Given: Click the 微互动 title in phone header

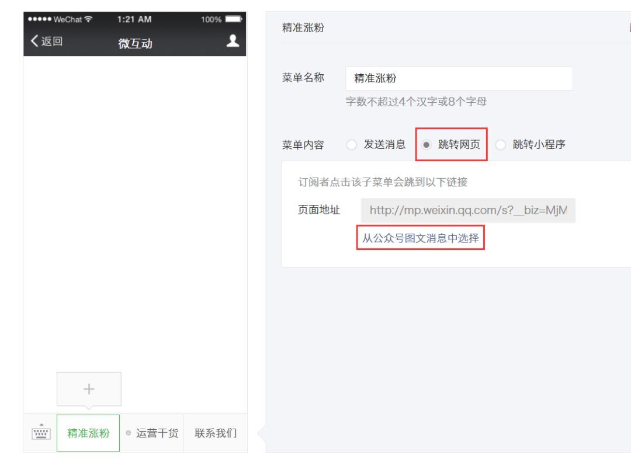Looking at the screenshot, I should pyautogui.click(x=135, y=43).
